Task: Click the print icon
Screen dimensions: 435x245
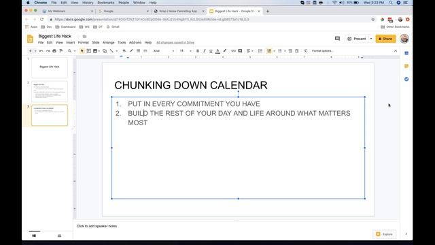Action: [54, 51]
